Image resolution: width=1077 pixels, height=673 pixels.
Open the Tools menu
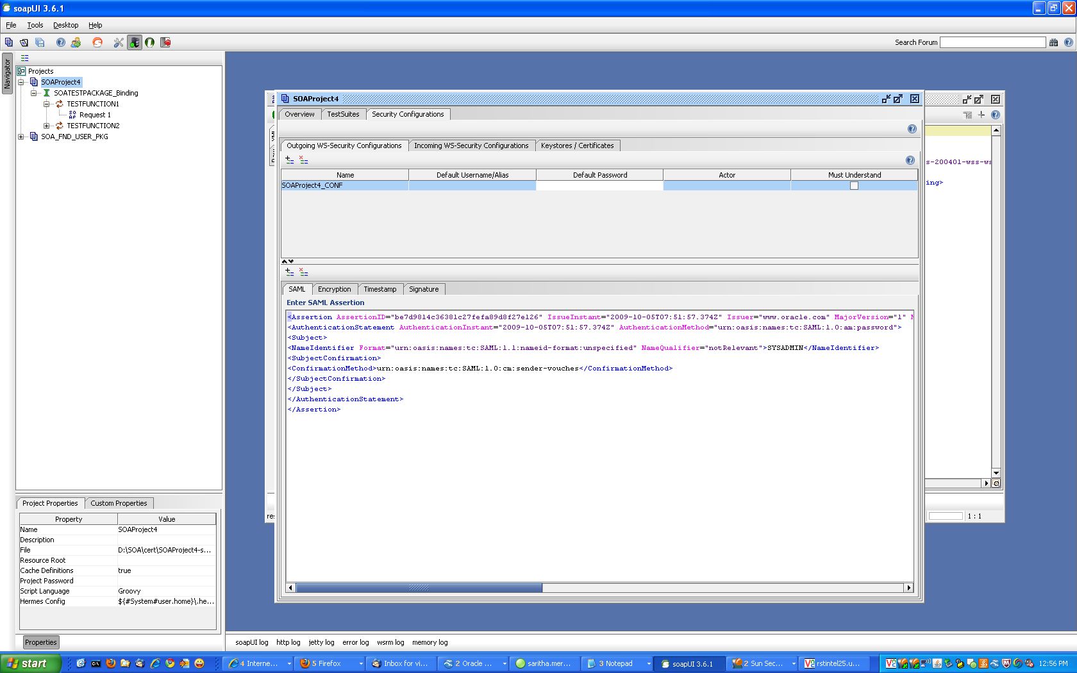35,25
